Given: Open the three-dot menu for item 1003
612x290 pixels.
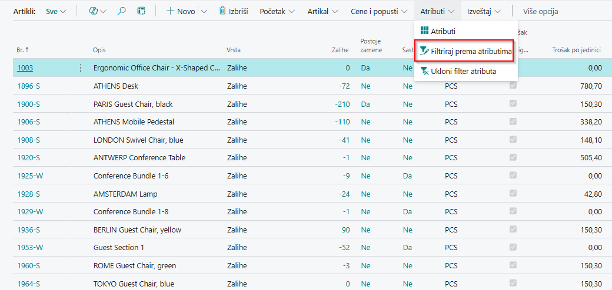Looking at the screenshot, I should click(81, 68).
